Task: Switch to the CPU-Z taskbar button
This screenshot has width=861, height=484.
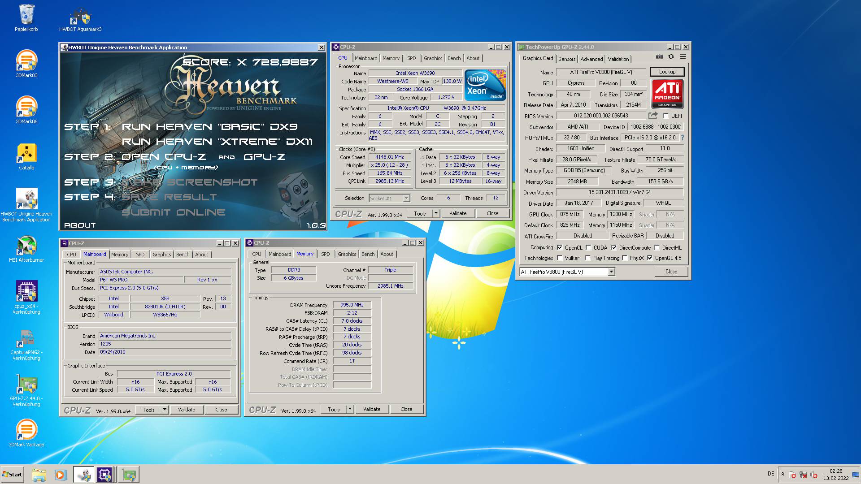Action: click(x=105, y=475)
